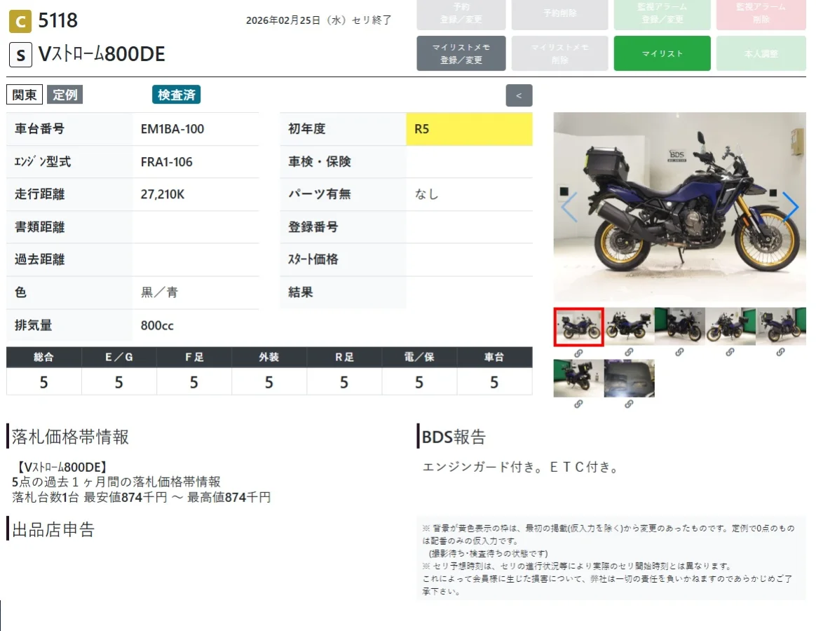Image resolution: width=816 pixels, height=631 pixels.
Task: Select the seat close-up thumbnail
Action: (x=629, y=379)
